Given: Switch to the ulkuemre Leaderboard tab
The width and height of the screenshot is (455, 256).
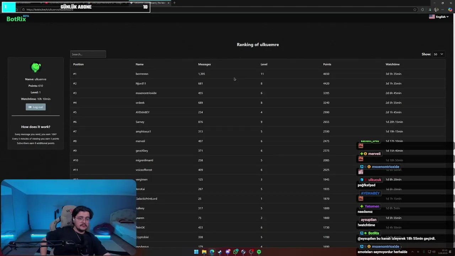Looking at the screenshot, I should [x=150, y=3].
